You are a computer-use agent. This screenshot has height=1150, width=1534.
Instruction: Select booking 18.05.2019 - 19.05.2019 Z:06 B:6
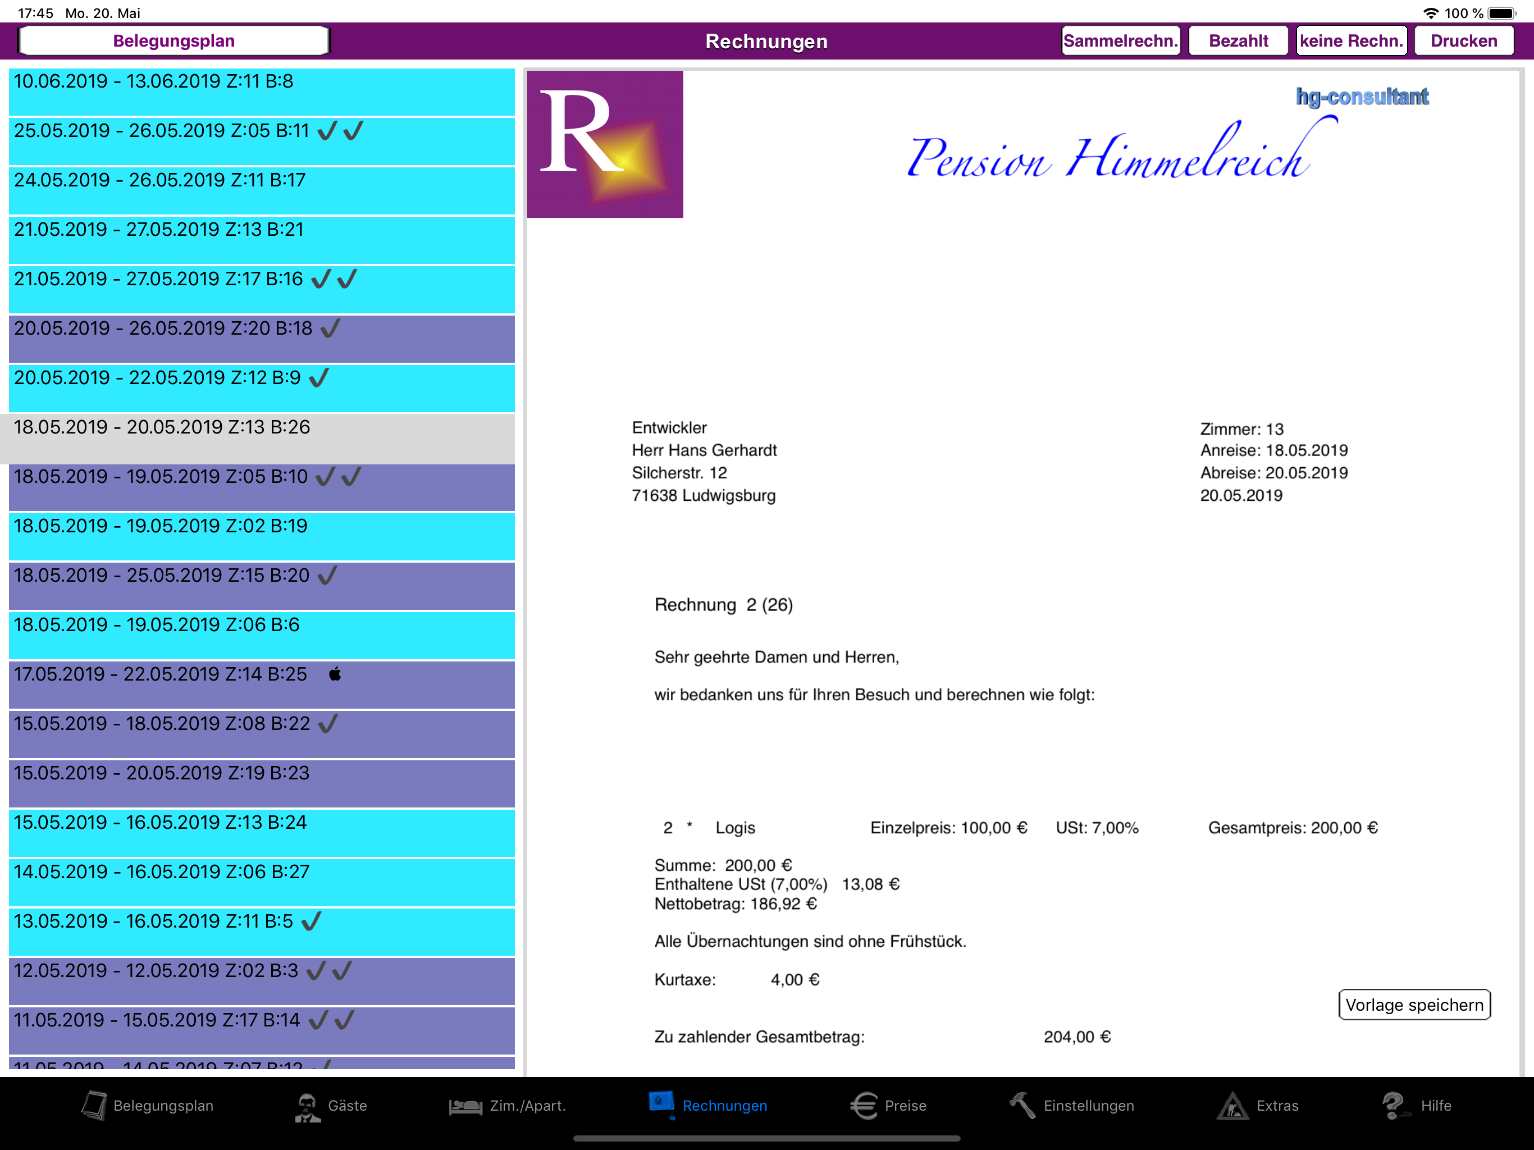[x=262, y=635]
